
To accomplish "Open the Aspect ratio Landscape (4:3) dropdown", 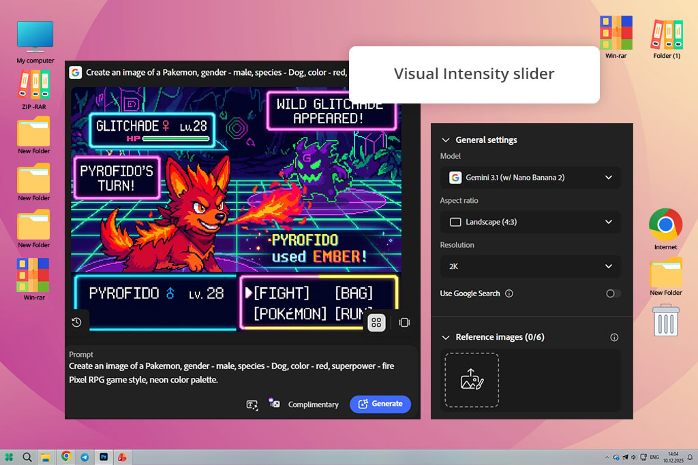I will click(530, 222).
